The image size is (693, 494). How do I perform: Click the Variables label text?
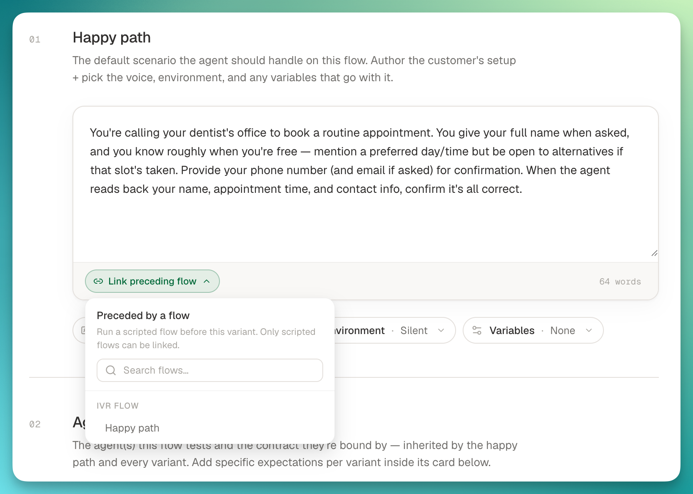pyautogui.click(x=512, y=331)
